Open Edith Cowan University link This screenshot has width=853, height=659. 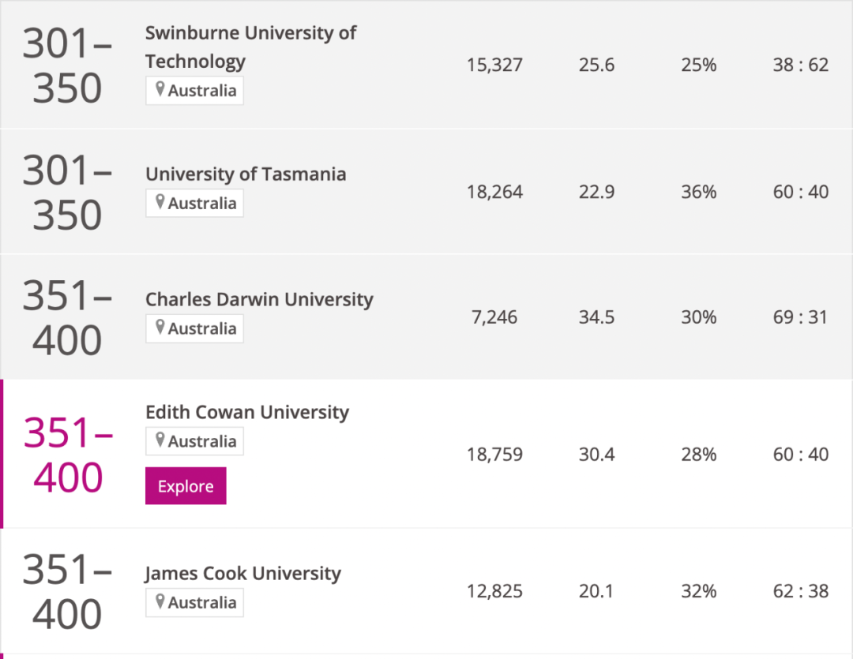point(247,413)
